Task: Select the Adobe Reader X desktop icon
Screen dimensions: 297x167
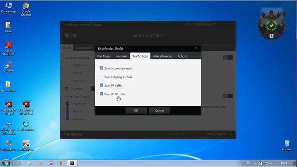Action: point(8,48)
